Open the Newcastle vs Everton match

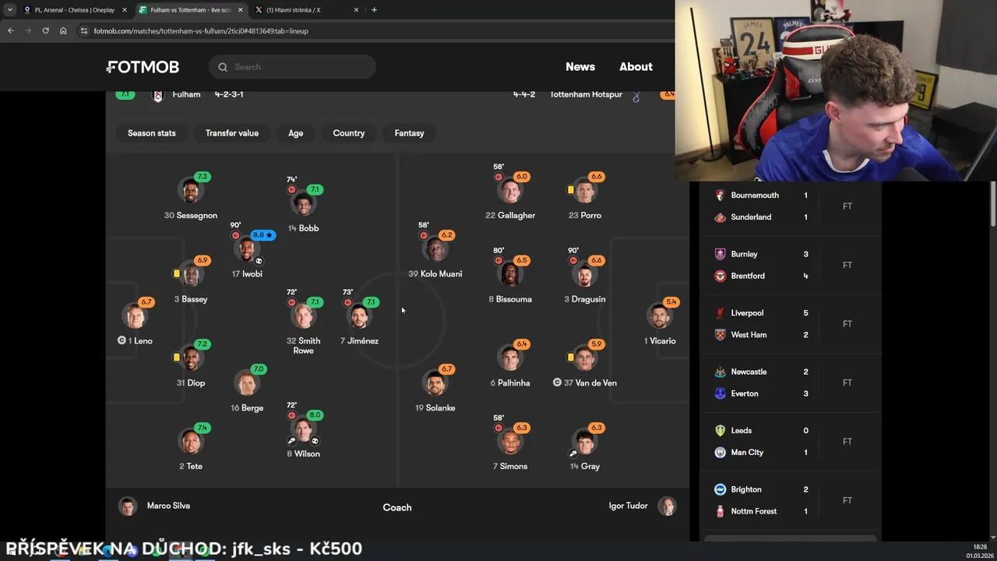[x=790, y=383]
